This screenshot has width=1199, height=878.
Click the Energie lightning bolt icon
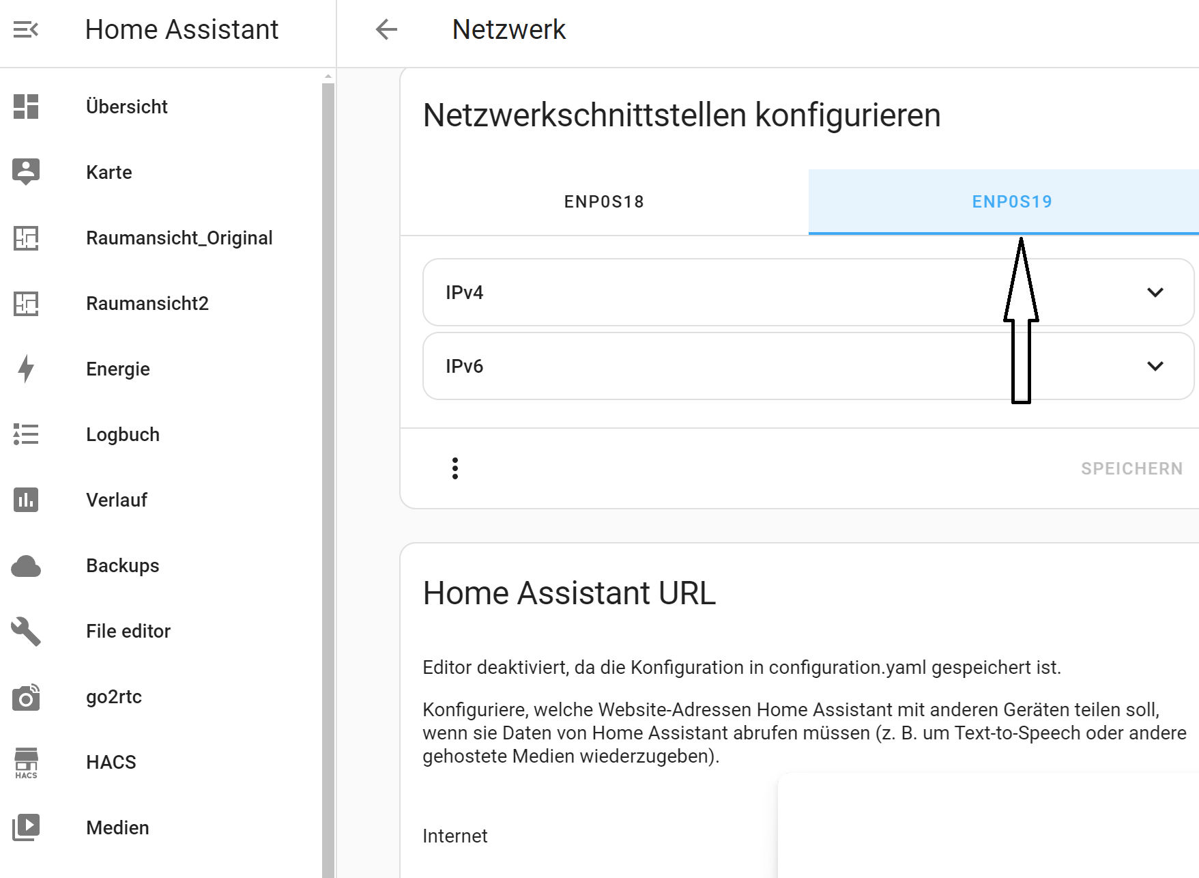point(26,369)
